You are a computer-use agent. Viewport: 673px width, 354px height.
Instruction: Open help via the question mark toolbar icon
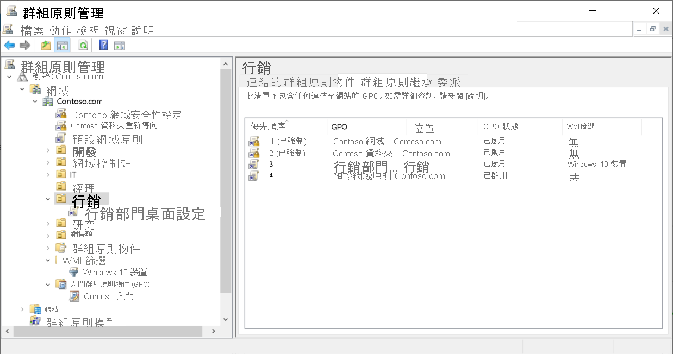(103, 45)
